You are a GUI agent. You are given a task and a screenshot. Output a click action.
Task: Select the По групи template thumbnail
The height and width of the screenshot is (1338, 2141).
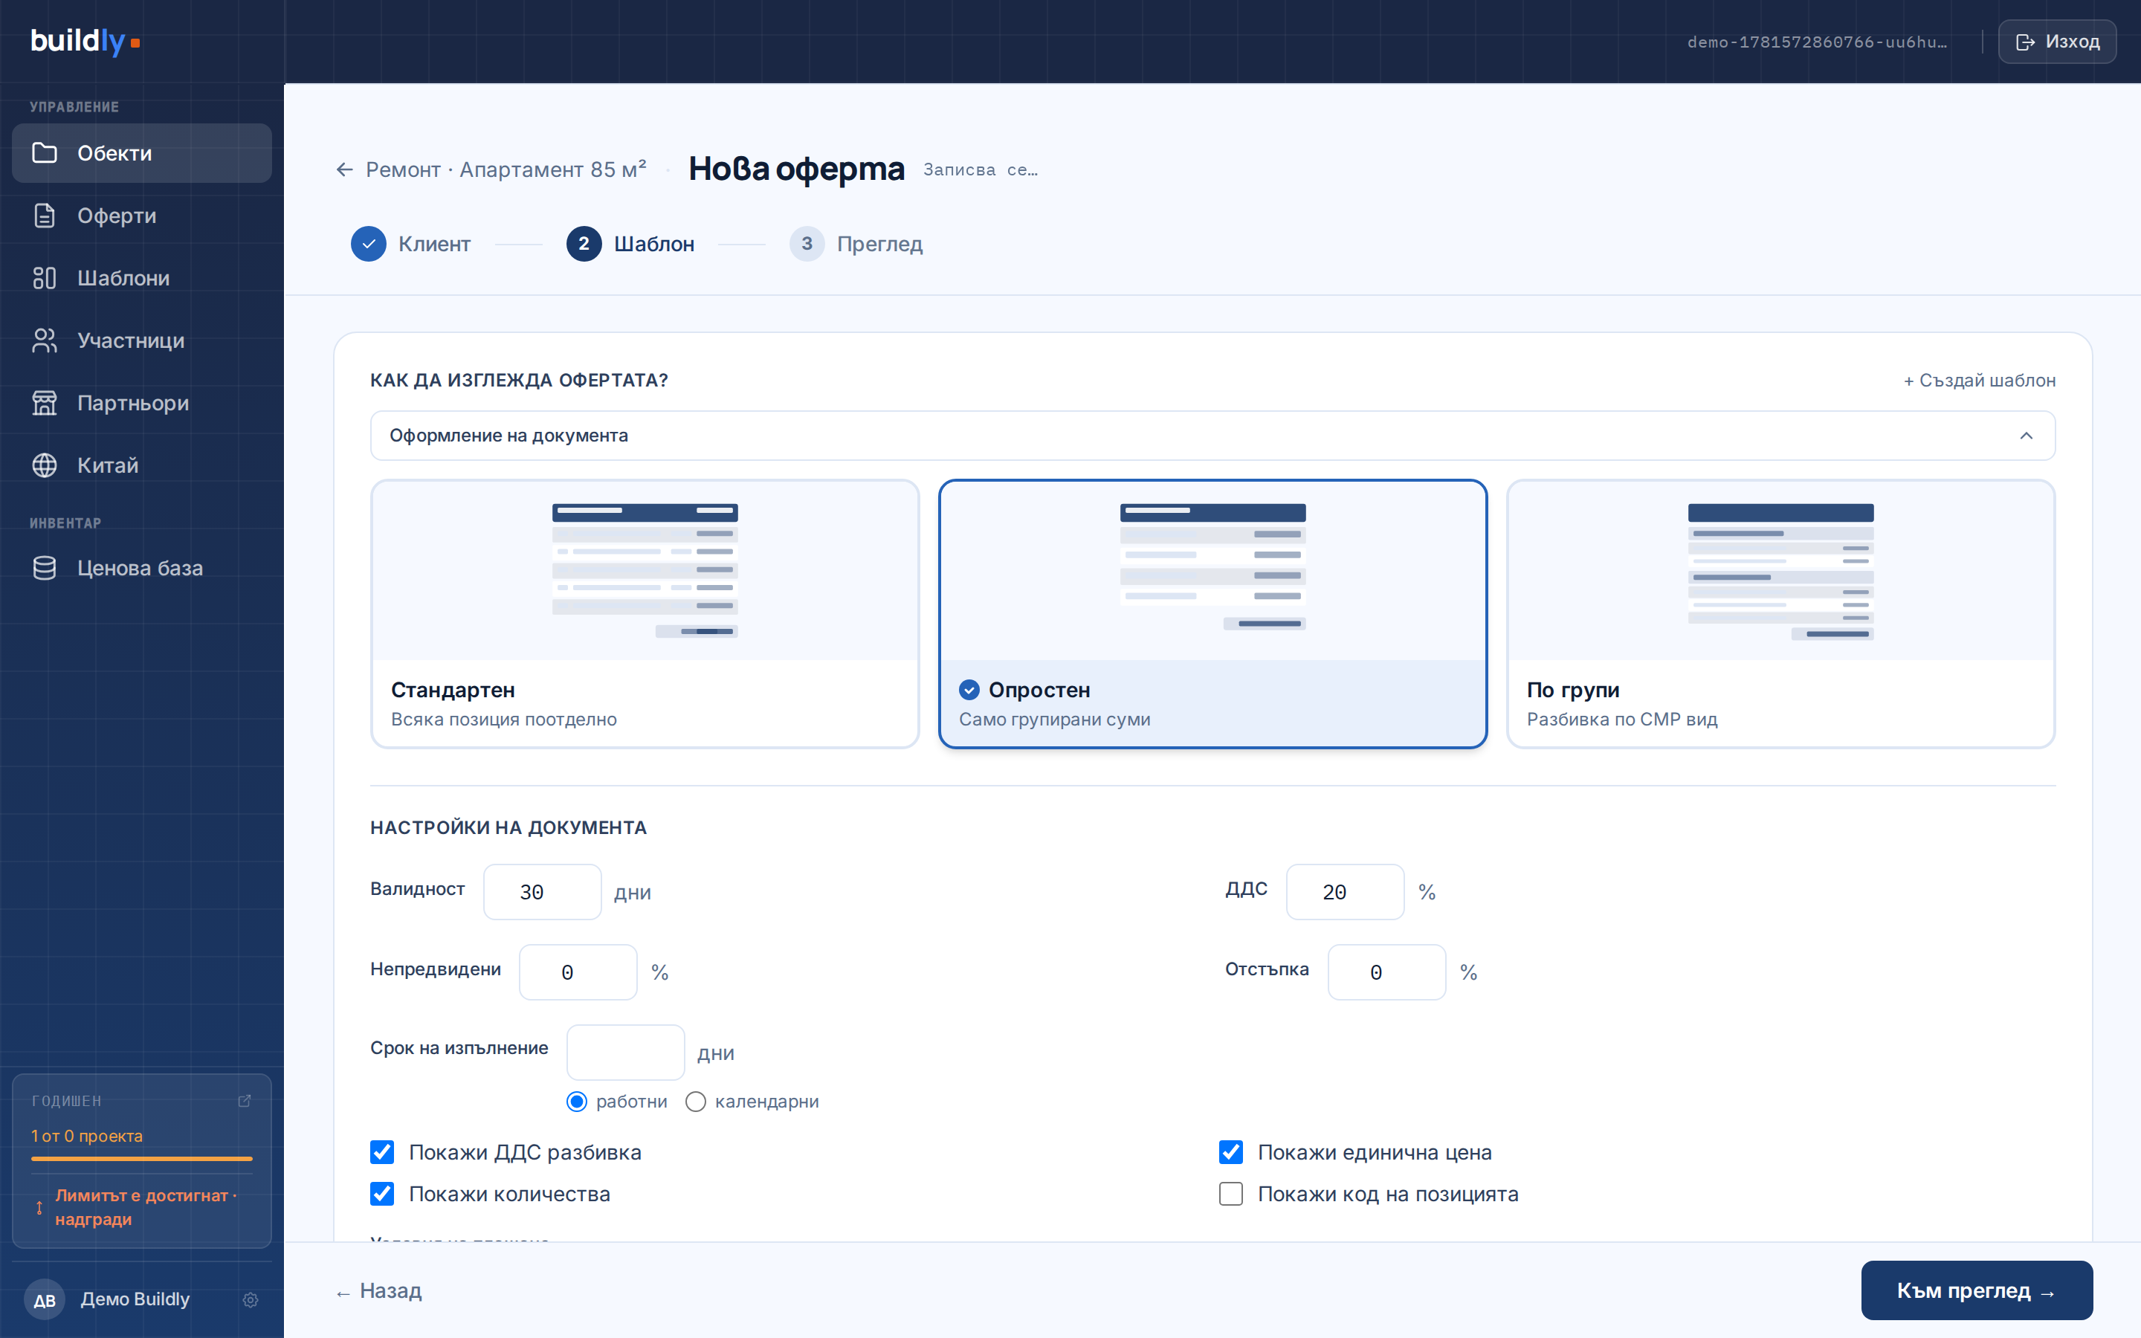1780,571
